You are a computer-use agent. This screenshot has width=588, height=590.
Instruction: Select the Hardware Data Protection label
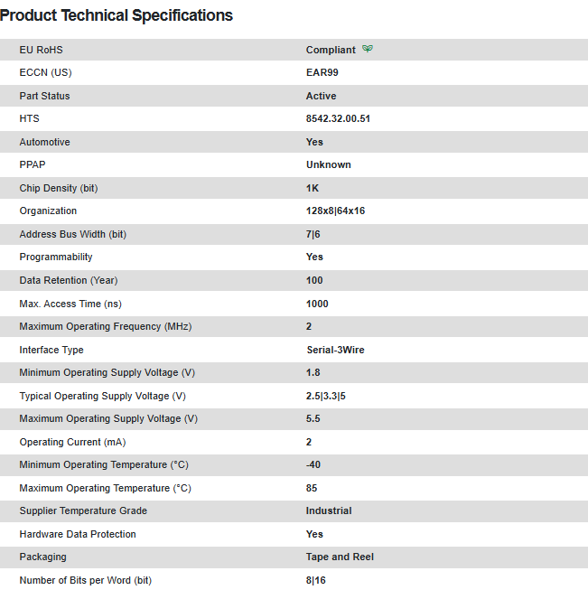78,534
